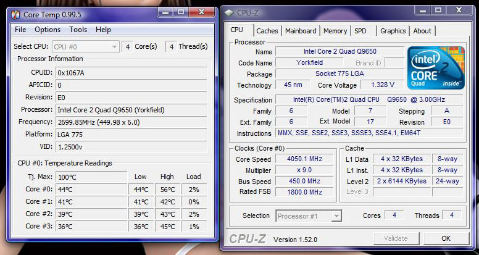The width and height of the screenshot is (479, 255).
Task: Click the VID field showing 1.2500v
Action: 131,147
